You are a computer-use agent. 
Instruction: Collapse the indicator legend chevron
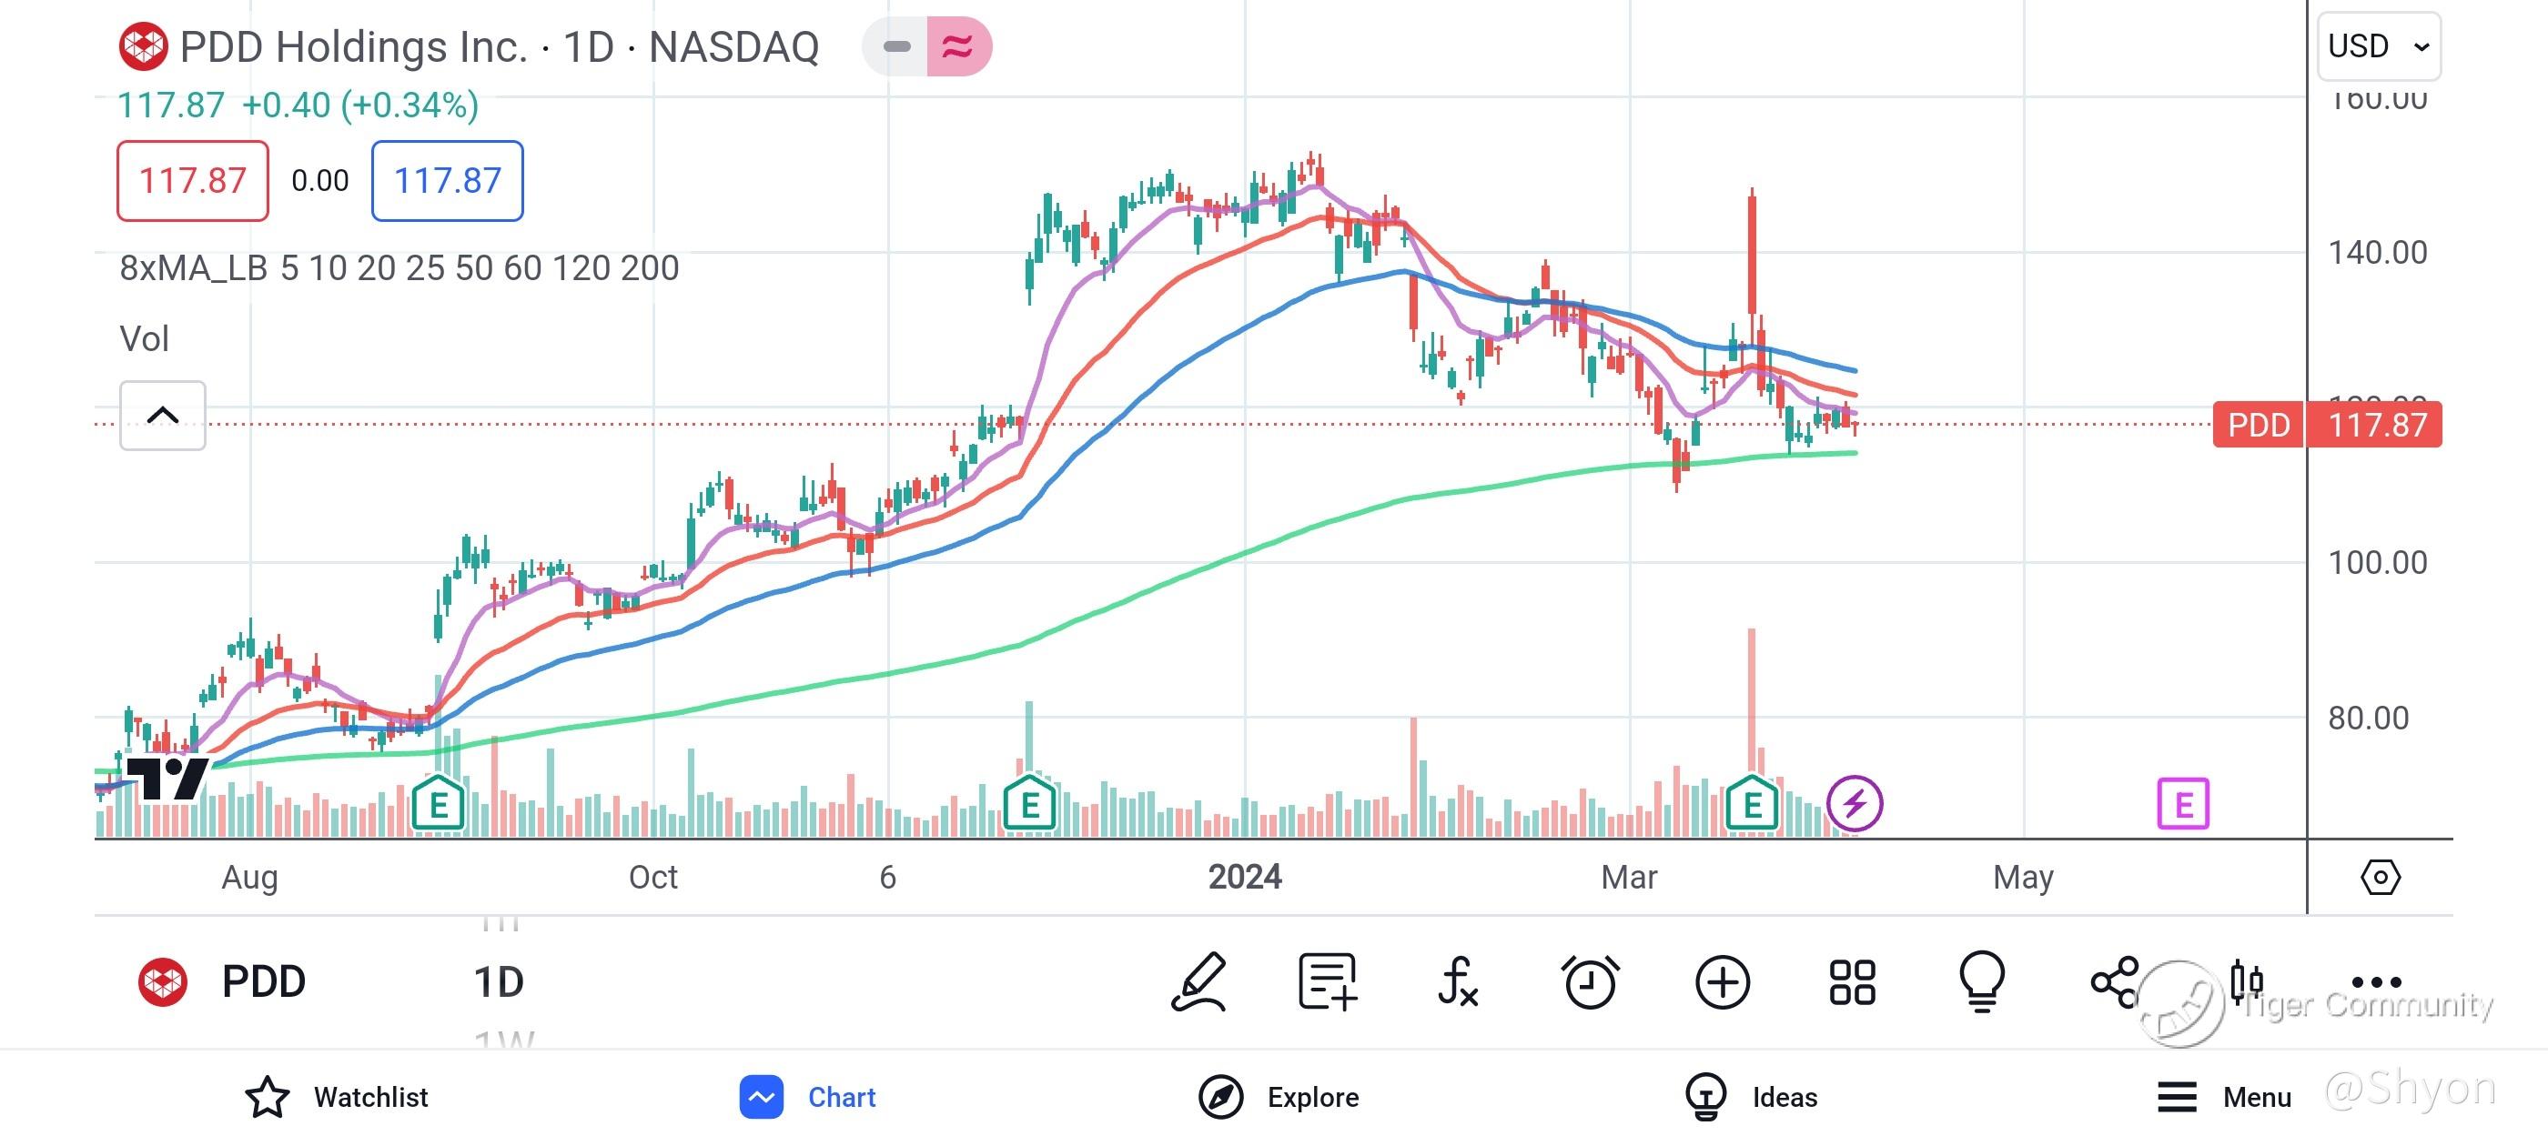pyautogui.click(x=162, y=416)
